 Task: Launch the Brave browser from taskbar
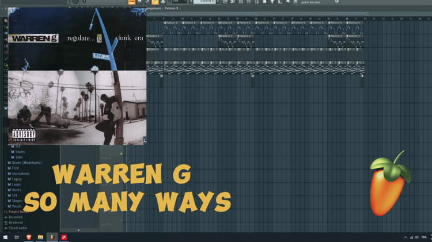29,237
